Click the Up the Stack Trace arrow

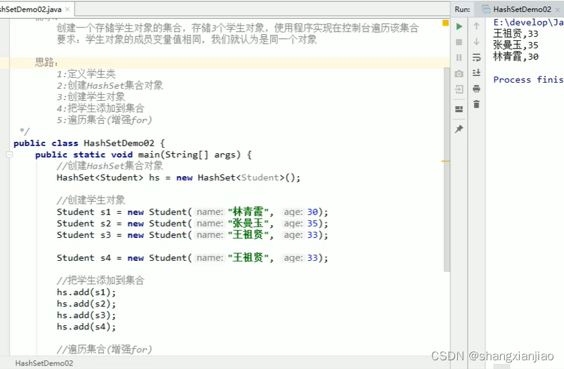tap(477, 26)
